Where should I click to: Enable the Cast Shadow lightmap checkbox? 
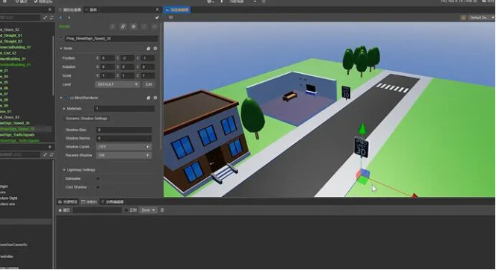coord(98,187)
